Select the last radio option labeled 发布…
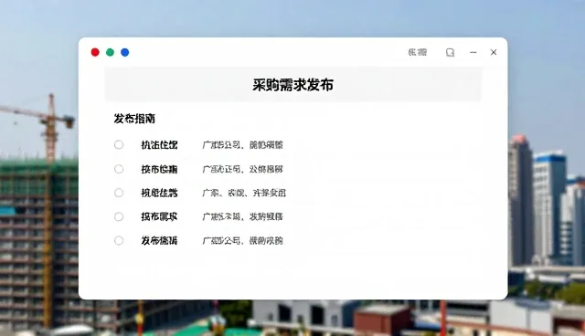The width and height of the screenshot is (585, 336). [119, 241]
